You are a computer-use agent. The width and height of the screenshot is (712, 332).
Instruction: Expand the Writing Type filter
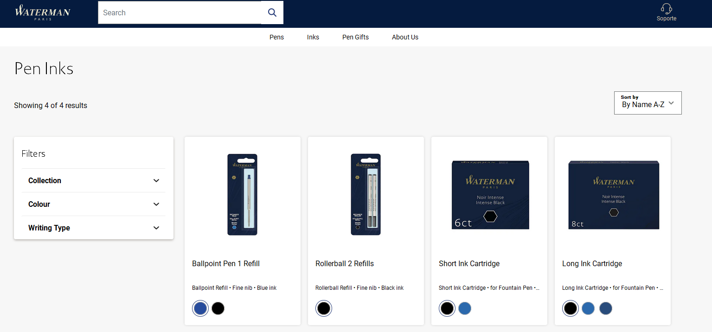click(93, 228)
